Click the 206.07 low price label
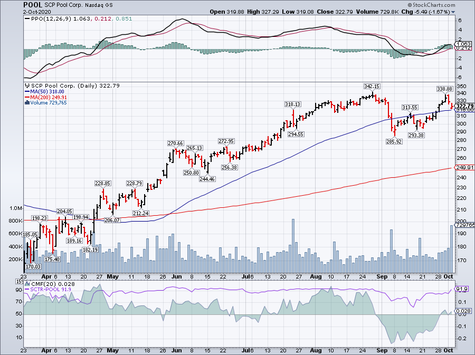The height and width of the screenshot is (355, 475). point(112,220)
